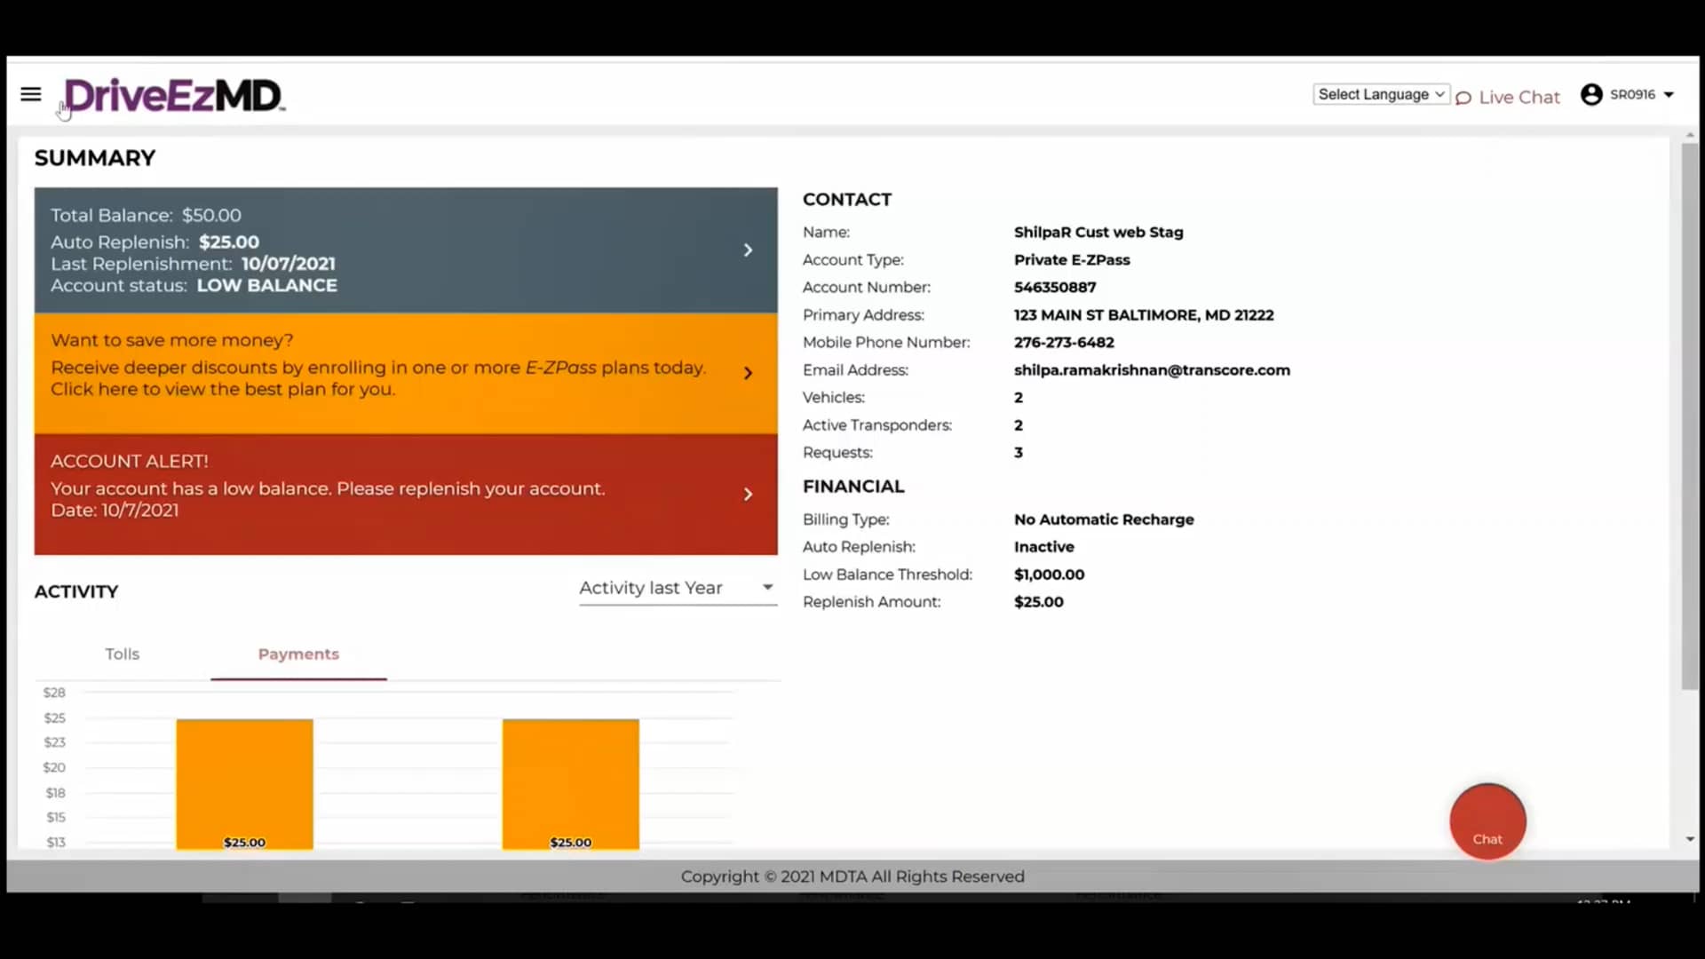Screen dimensions: 1705x959
Task: Click the Active Transponders label
Action: point(877,425)
